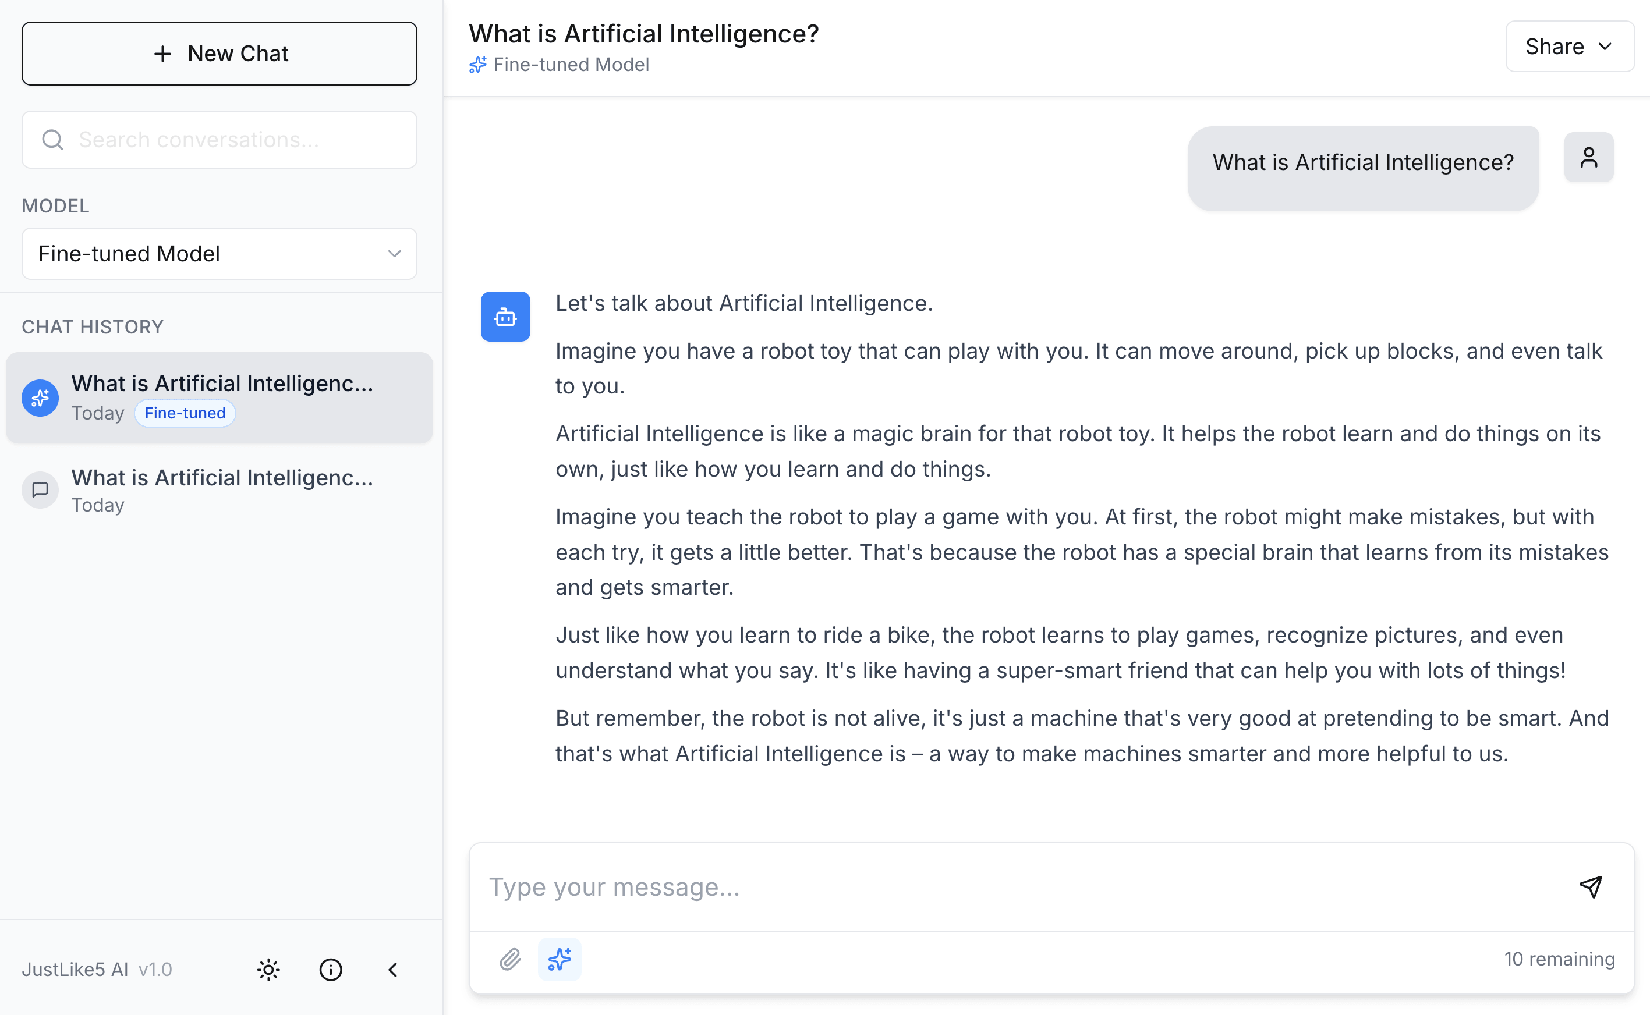Click the blue sparkle icon of first history item

click(x=40, y=398)
